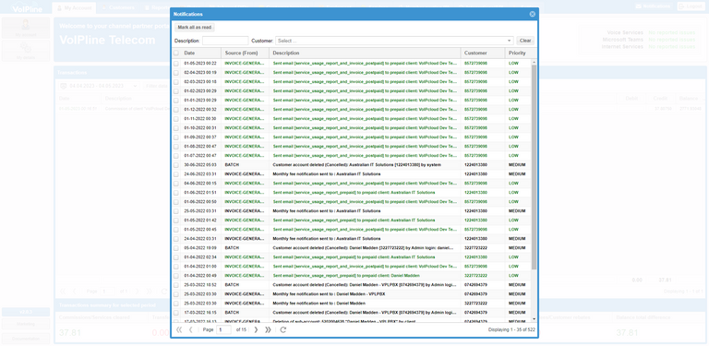Click 'Customer account deleted (Cancelled): Australian IT Solutions' description

coord(356,165)
